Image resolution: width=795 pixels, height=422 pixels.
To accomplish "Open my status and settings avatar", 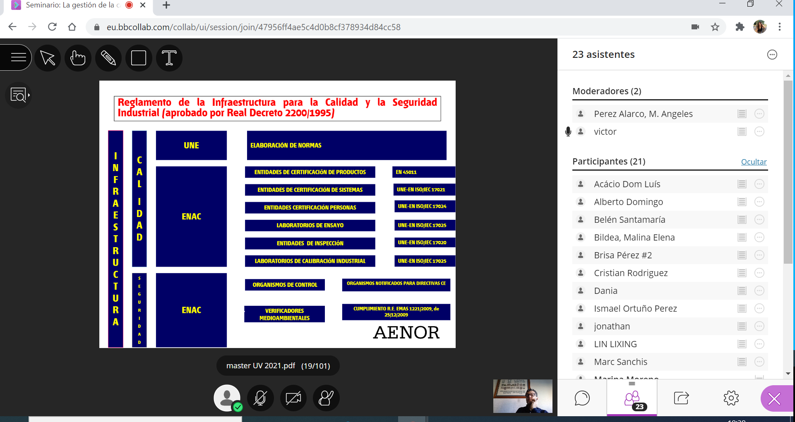I will coord(227,398).
